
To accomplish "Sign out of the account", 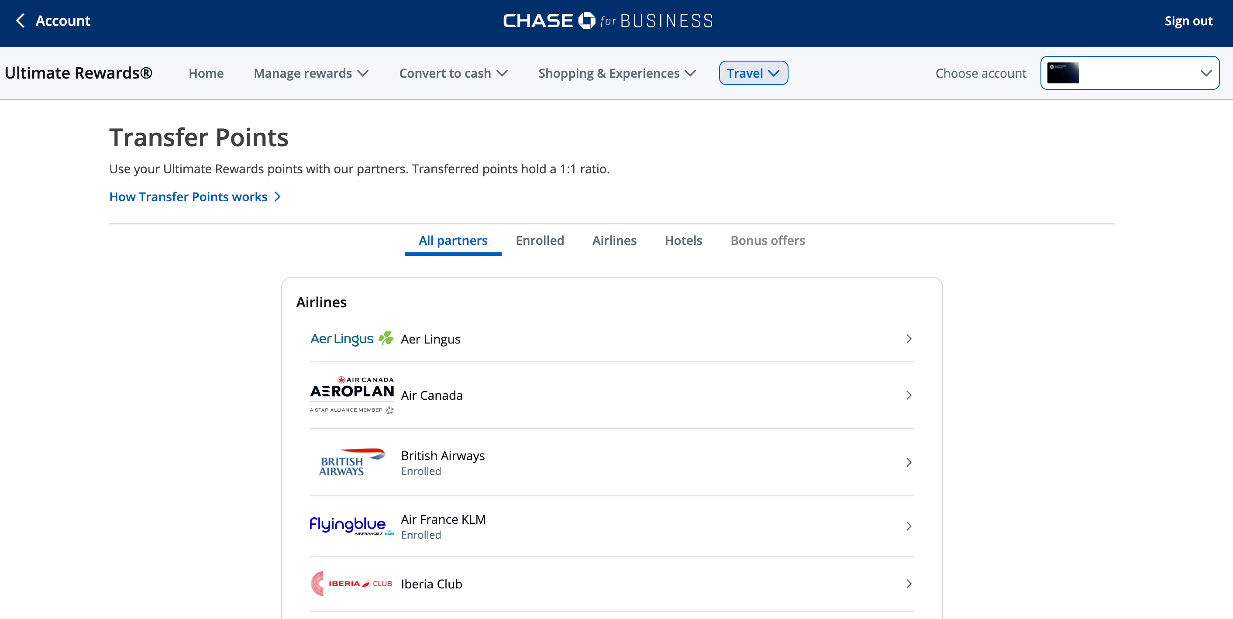I will tap(1189, 21).
